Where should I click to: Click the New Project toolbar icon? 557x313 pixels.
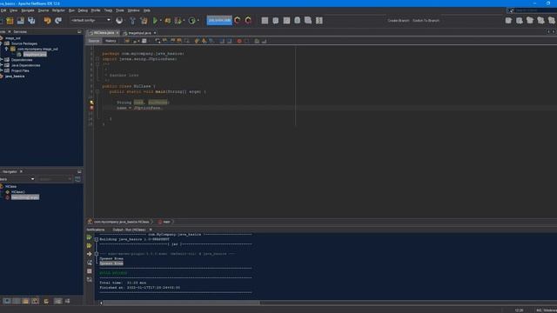(x=10, y=21)
